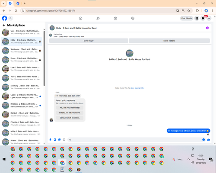Open the Arlena conversation

point(22,142)
